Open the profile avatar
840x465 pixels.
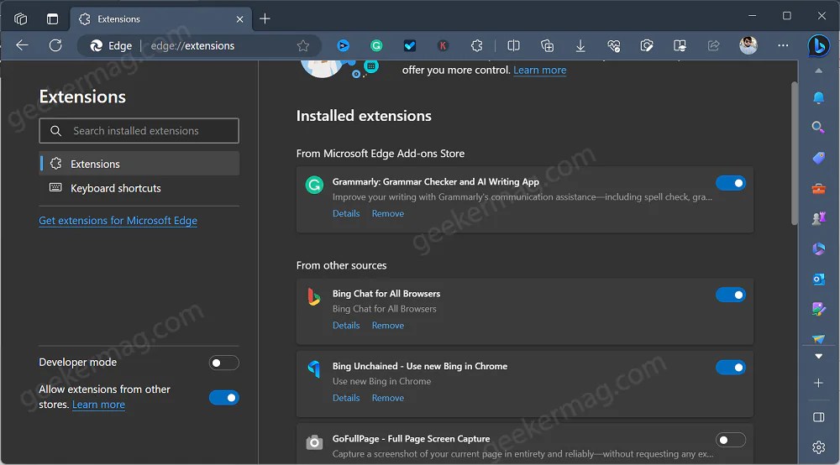748,45
